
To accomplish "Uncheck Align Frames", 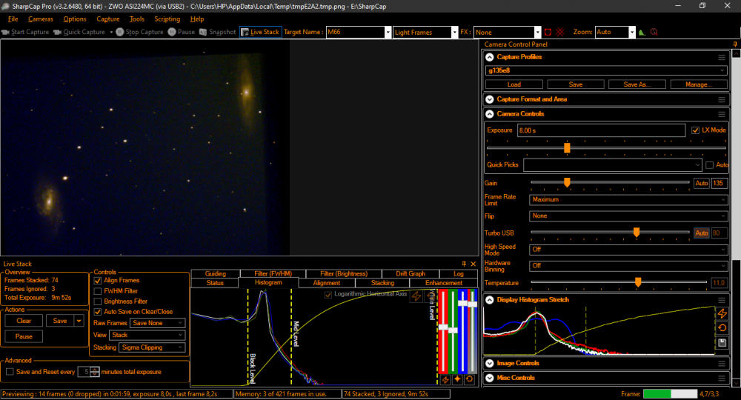I will tap(98, 281).
